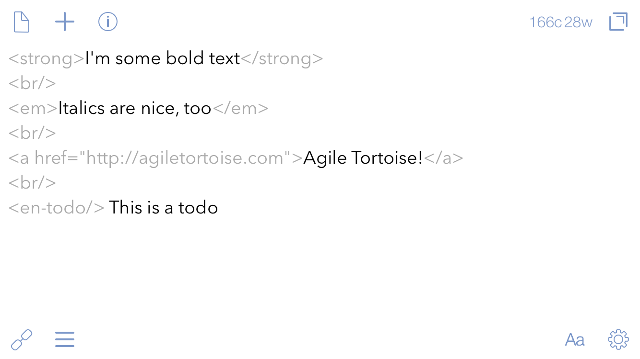Tap the 166c 28w count label
Viewport: 640px width, 359px height.
(561, 22)
